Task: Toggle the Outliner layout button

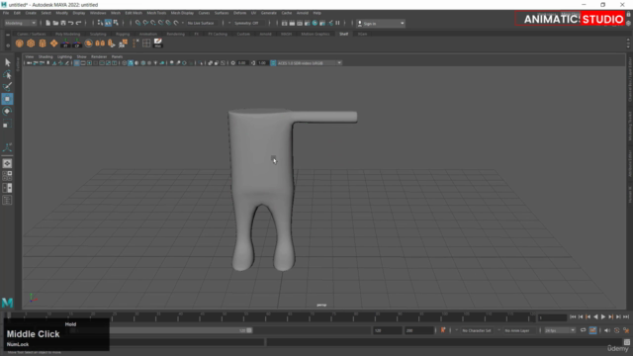Action: [7, 200]
